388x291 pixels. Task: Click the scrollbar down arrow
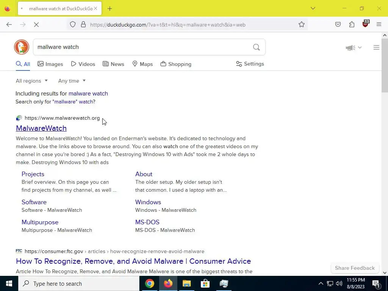[x=385, y=273]
